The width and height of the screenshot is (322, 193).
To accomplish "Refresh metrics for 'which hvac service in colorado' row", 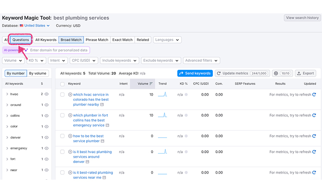I will pyautogui.click(x=314, y=94).
